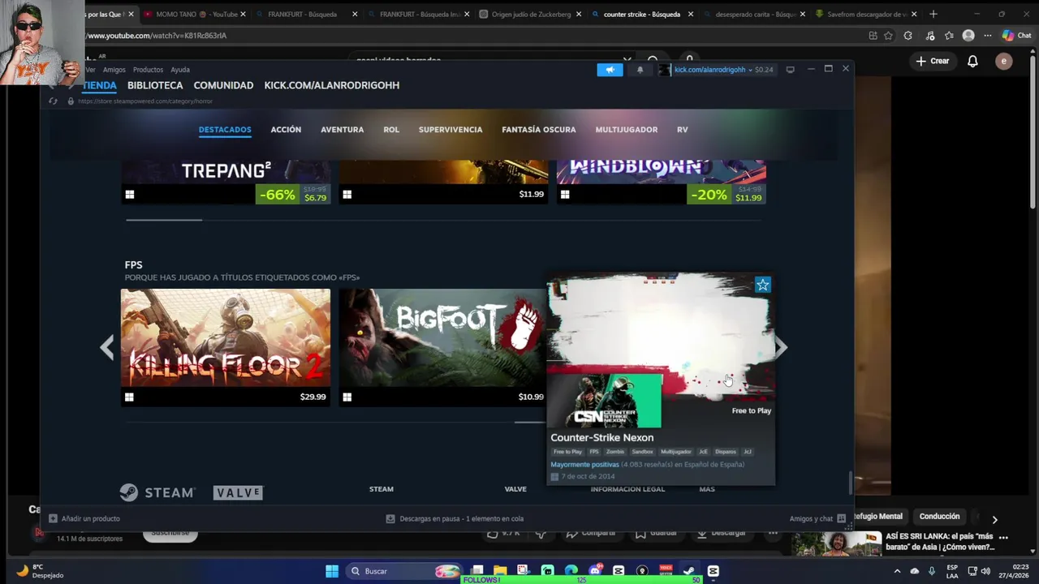Open the YouTube account avatar
The image size is (1039, 584).
(1004, 61)
